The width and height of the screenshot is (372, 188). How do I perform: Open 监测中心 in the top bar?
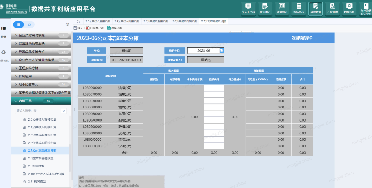pyautogui.click(x=282, y=9)
